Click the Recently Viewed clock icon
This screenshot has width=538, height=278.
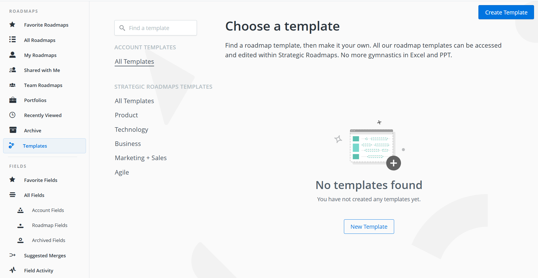click(x=12, y=115)
